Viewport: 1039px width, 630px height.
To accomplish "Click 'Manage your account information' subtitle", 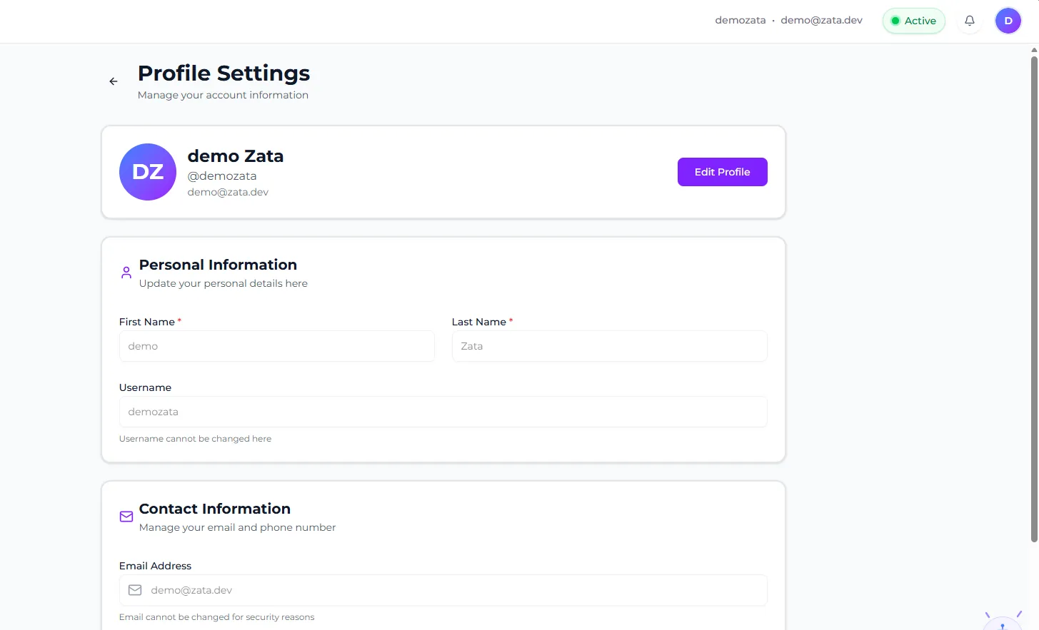I will (x=223, y=95).
